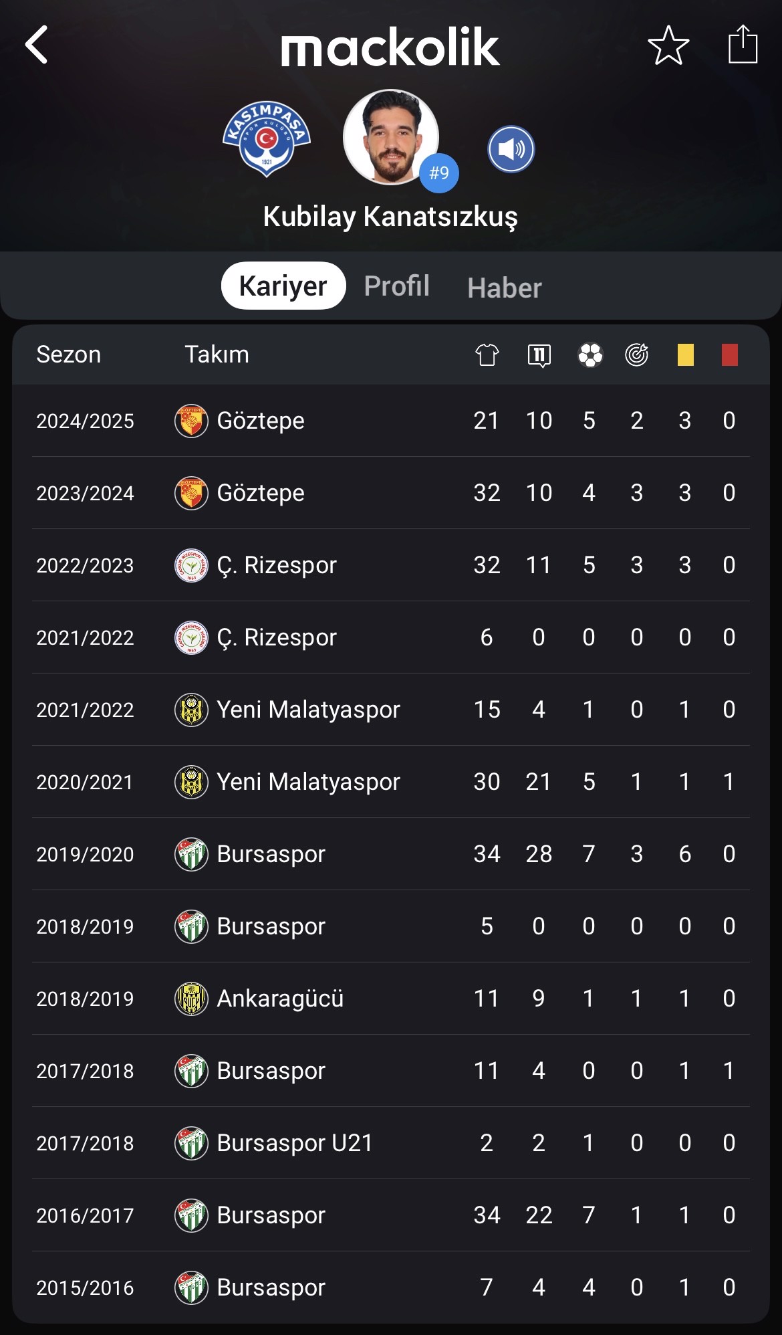Tap the yellow card column header
The image size is (782, 1335).
pyautogui.click(x=686, y=354)
